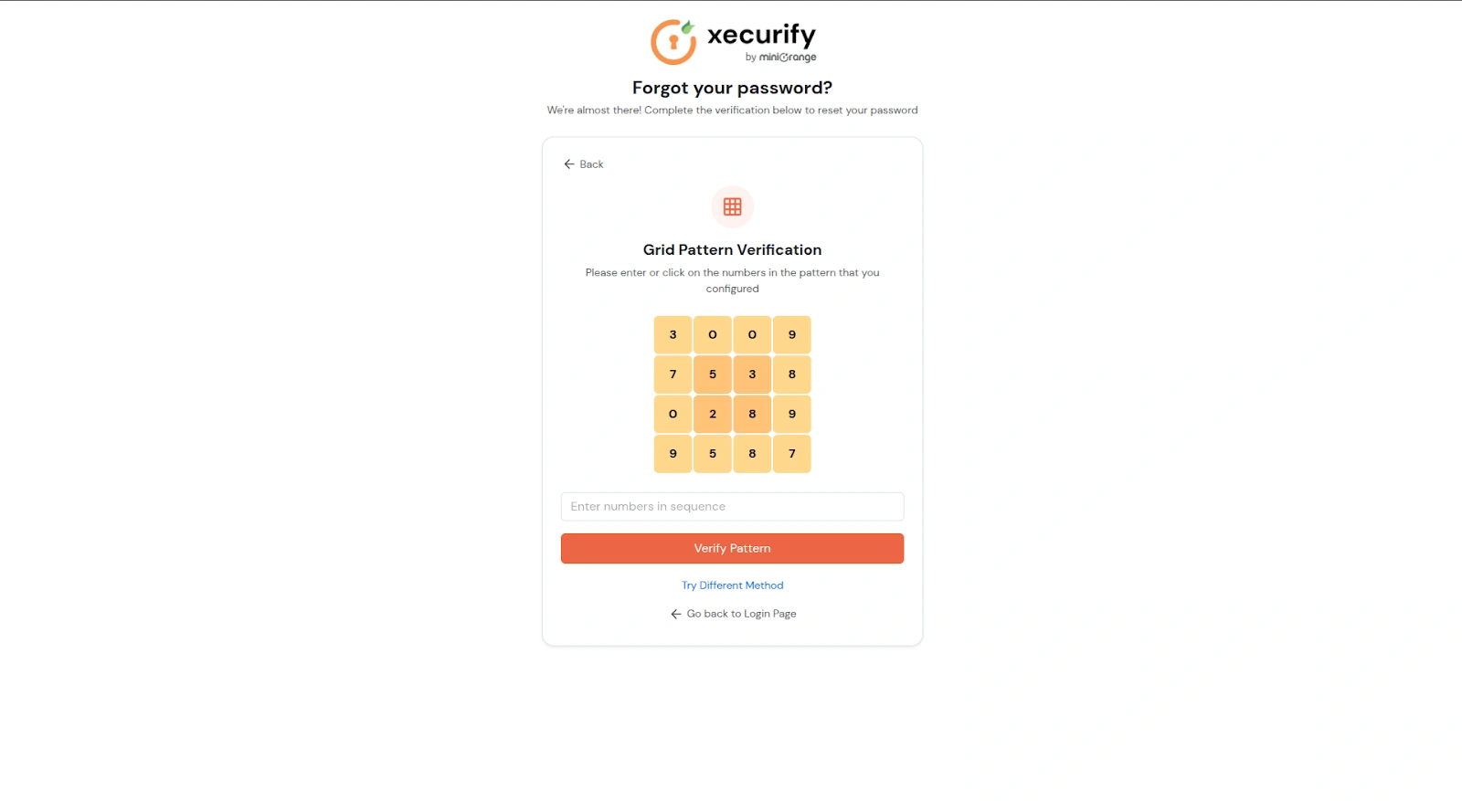Tap the 8 in the grid's third row

point(752,414)
